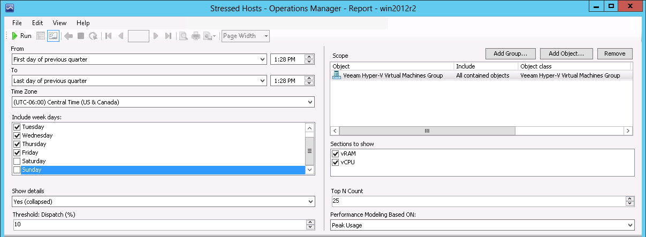
Task: Open Performance Modeling Based ON dropdown
Action: (x=629, y=225)
